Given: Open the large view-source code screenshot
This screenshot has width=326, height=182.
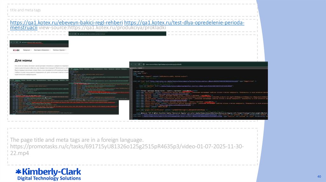Looking at the screenshot, I should pos(199,90).
